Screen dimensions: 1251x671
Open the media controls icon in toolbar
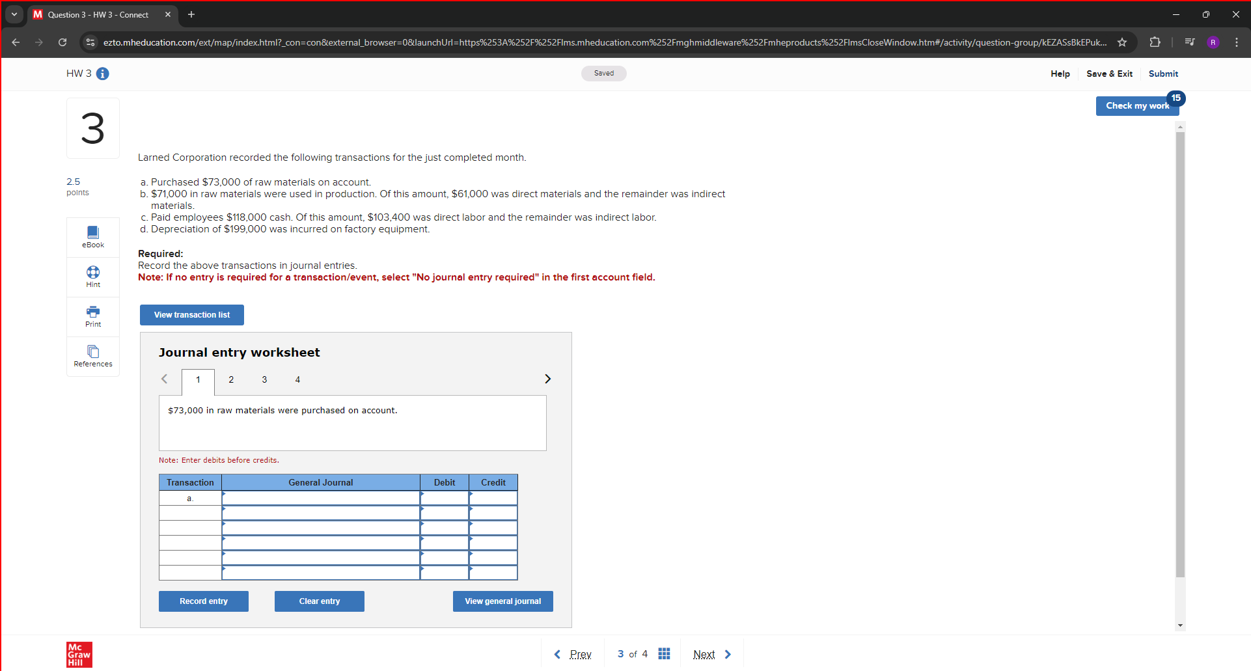[x=1189, y=42]
